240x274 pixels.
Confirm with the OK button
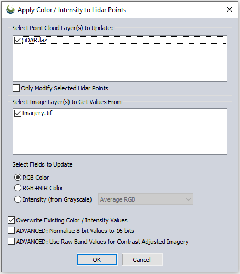coord(97,259)
